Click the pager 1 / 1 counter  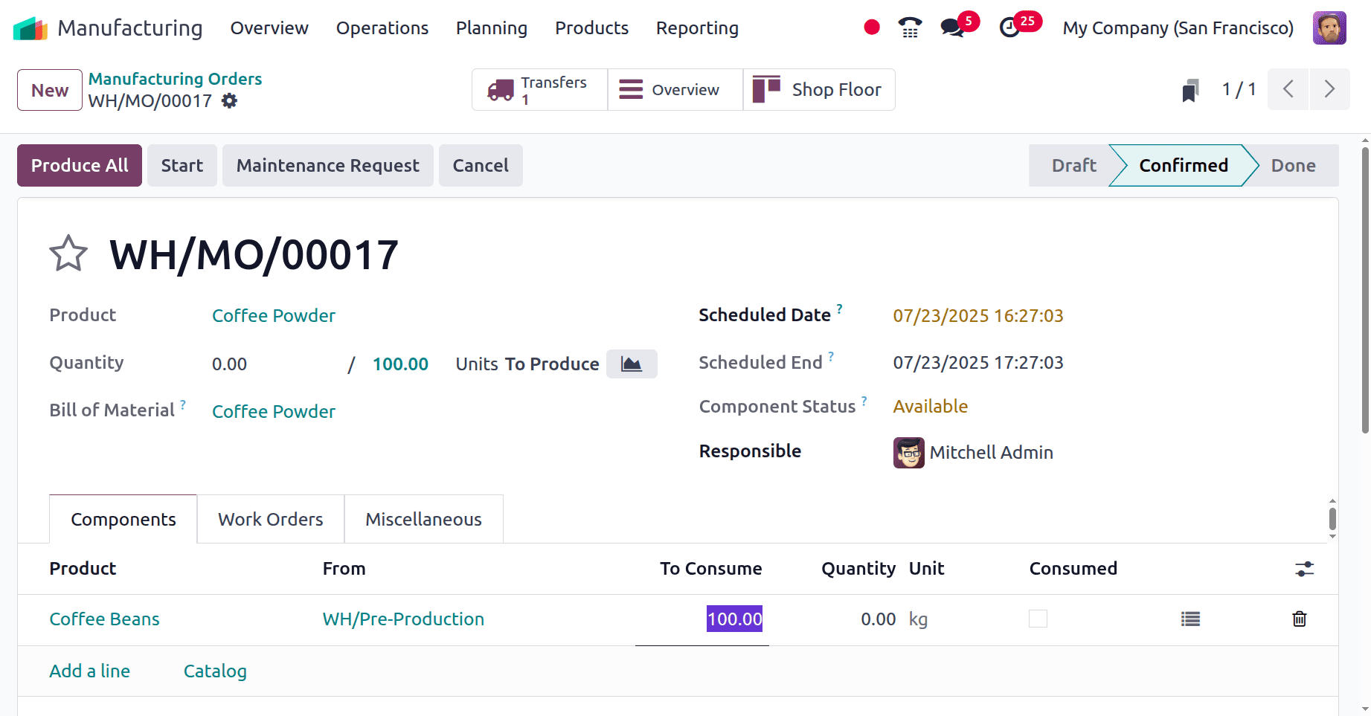[x=1239, y=90]
